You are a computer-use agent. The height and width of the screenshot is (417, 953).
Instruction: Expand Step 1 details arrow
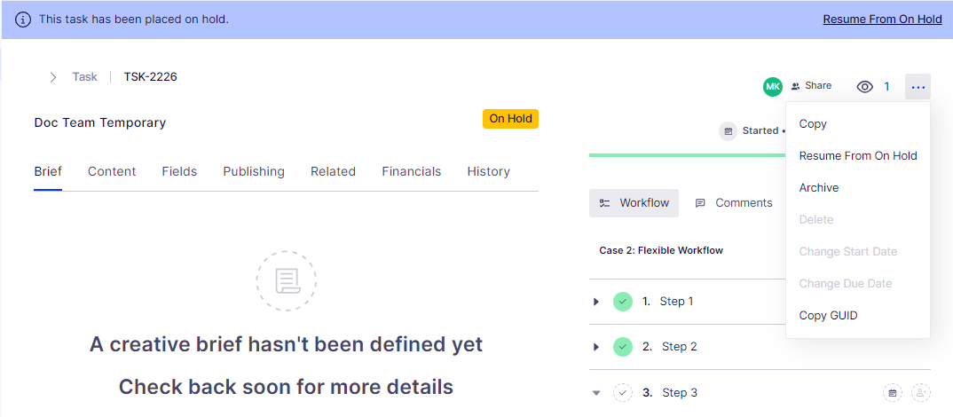pyautogui.click(x=596, y=302)
